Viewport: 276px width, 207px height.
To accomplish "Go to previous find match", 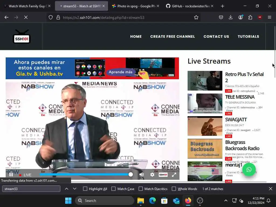I will [x=67, y=189].
